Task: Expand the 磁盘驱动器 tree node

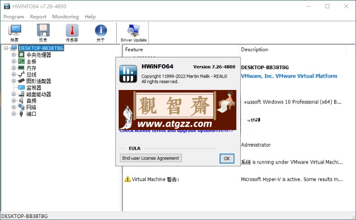Action: click(14, 94)
